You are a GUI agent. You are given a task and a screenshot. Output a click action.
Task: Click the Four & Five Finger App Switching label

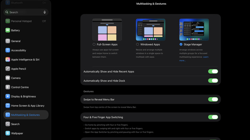pyautogui.click(x=103, y=117)
